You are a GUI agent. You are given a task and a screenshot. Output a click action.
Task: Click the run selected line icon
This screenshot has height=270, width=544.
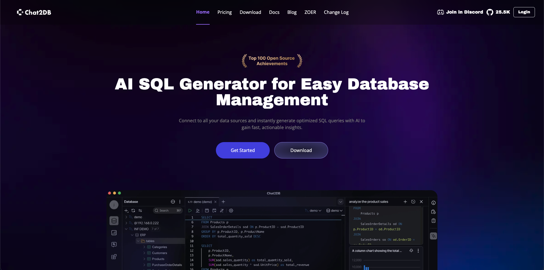(x=198, y=211)
